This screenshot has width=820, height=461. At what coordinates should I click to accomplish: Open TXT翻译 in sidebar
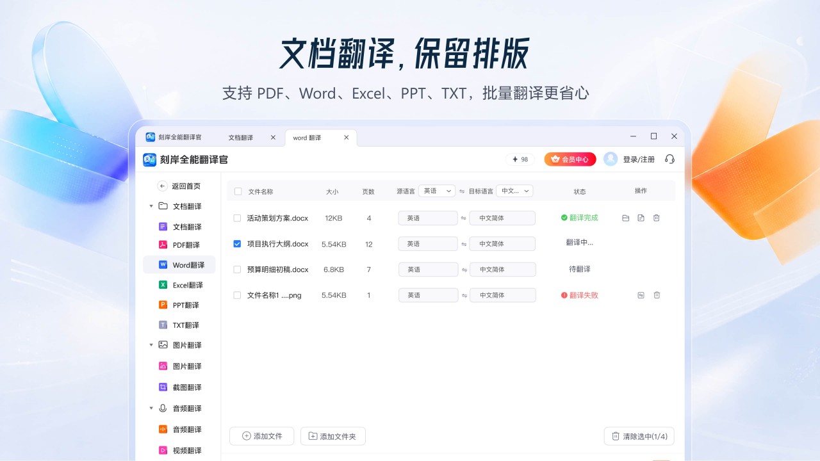179,325
